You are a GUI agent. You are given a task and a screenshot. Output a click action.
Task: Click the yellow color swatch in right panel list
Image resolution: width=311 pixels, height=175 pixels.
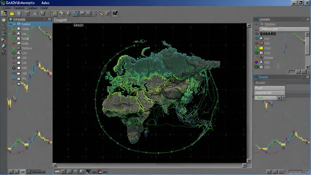261,48
